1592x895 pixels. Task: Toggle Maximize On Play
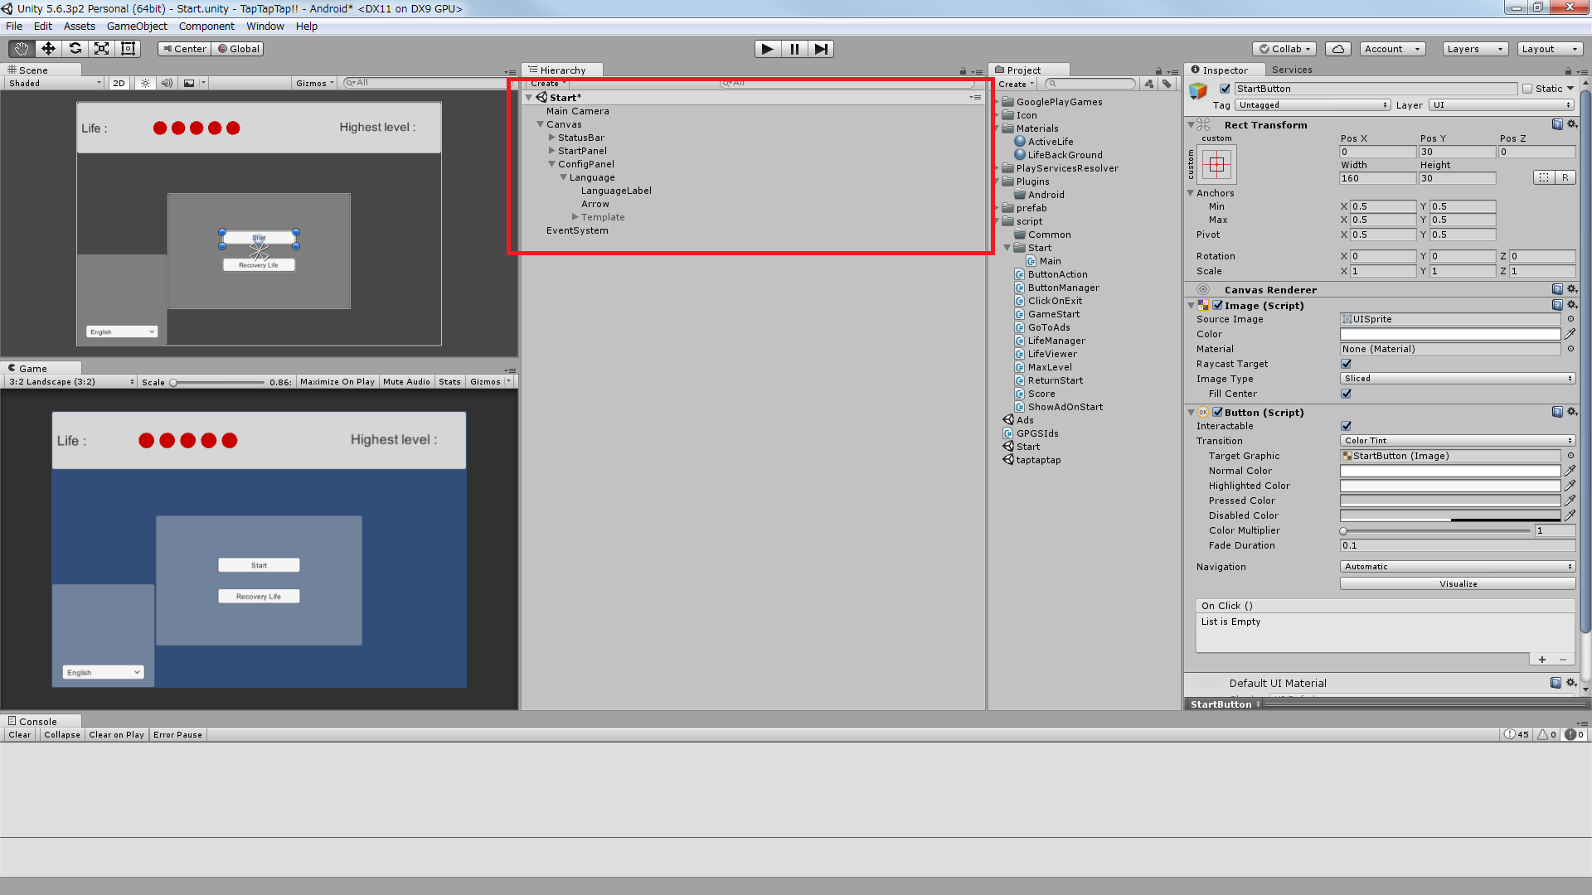(337, 382)
